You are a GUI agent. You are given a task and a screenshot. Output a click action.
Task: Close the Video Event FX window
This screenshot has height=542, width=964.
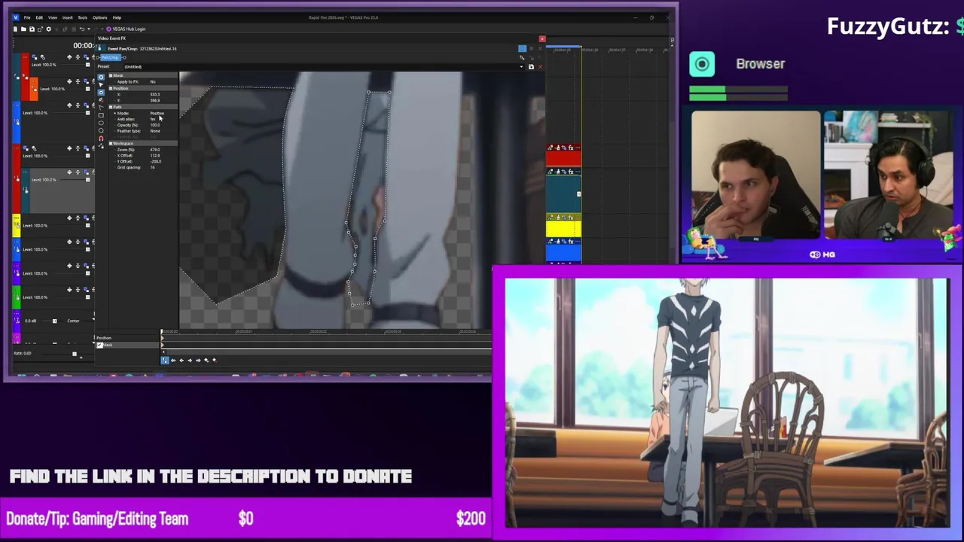541,38
